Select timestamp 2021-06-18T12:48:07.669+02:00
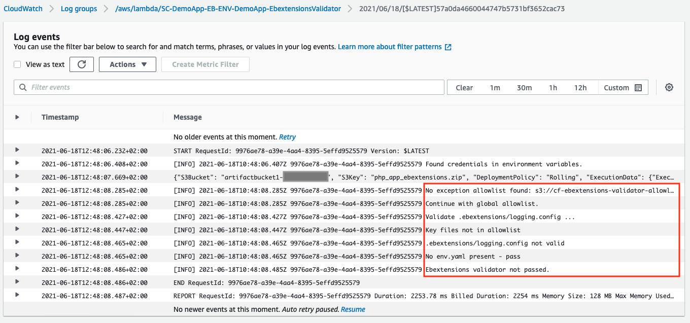The width and height of the screenshot is (690, 323). [94, 177]
